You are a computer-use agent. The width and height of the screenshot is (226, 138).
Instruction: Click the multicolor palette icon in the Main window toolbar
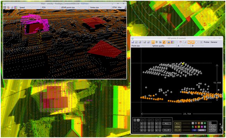tap(16, 7)
